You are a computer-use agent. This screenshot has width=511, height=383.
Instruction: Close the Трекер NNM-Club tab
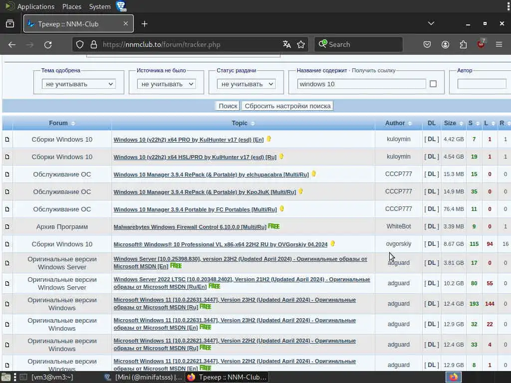coord(125,23)
